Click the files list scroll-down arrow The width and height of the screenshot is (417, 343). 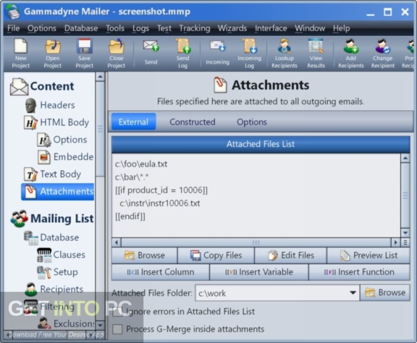(405, 232)
